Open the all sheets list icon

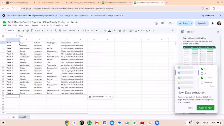[x=13, y=117]
